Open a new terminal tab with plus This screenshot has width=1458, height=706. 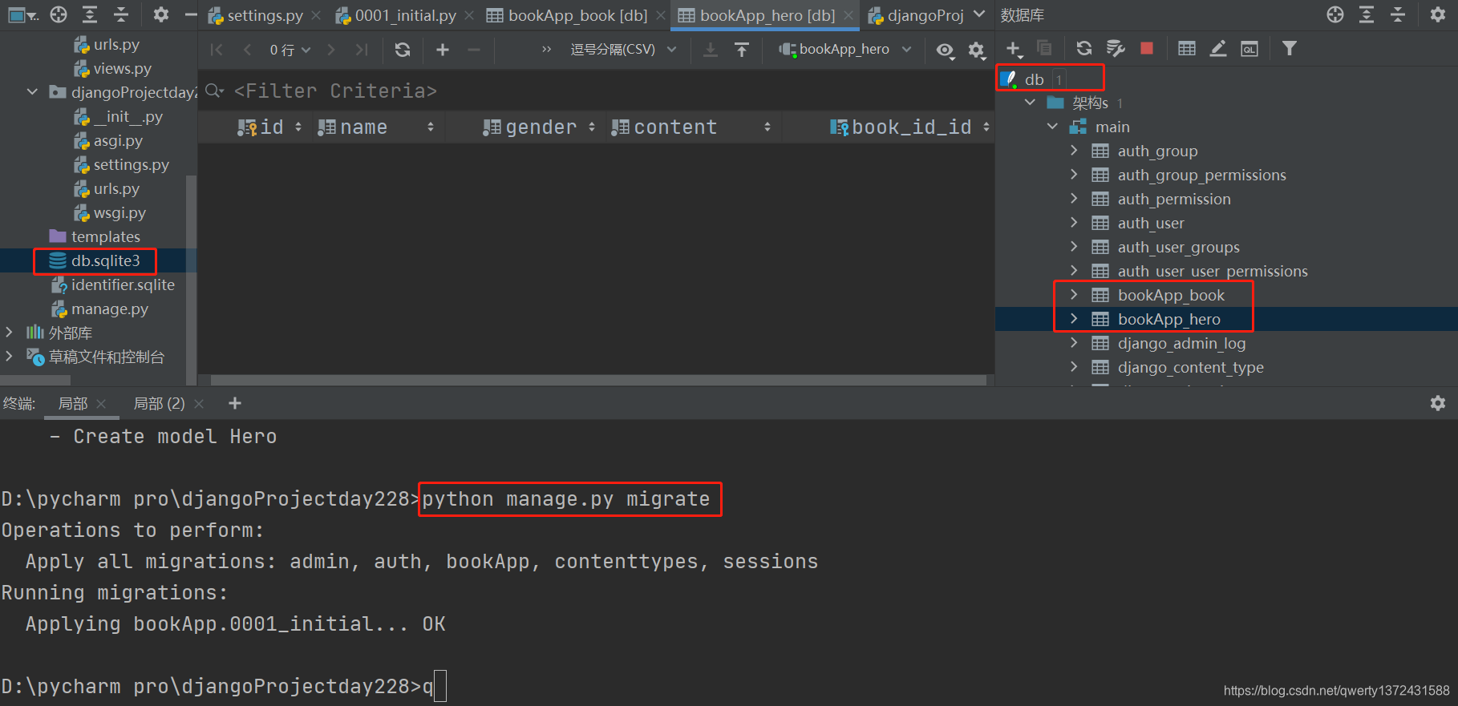pos(235,403)
